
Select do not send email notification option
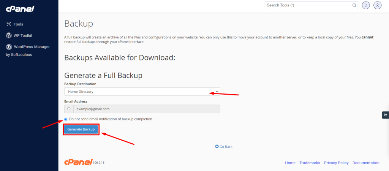66,119
